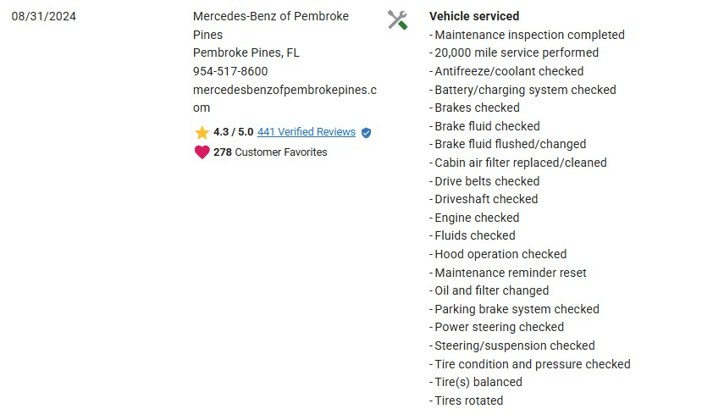Click the yellow star rating icon
702x420 pixels.
click(x=202, y=133)
